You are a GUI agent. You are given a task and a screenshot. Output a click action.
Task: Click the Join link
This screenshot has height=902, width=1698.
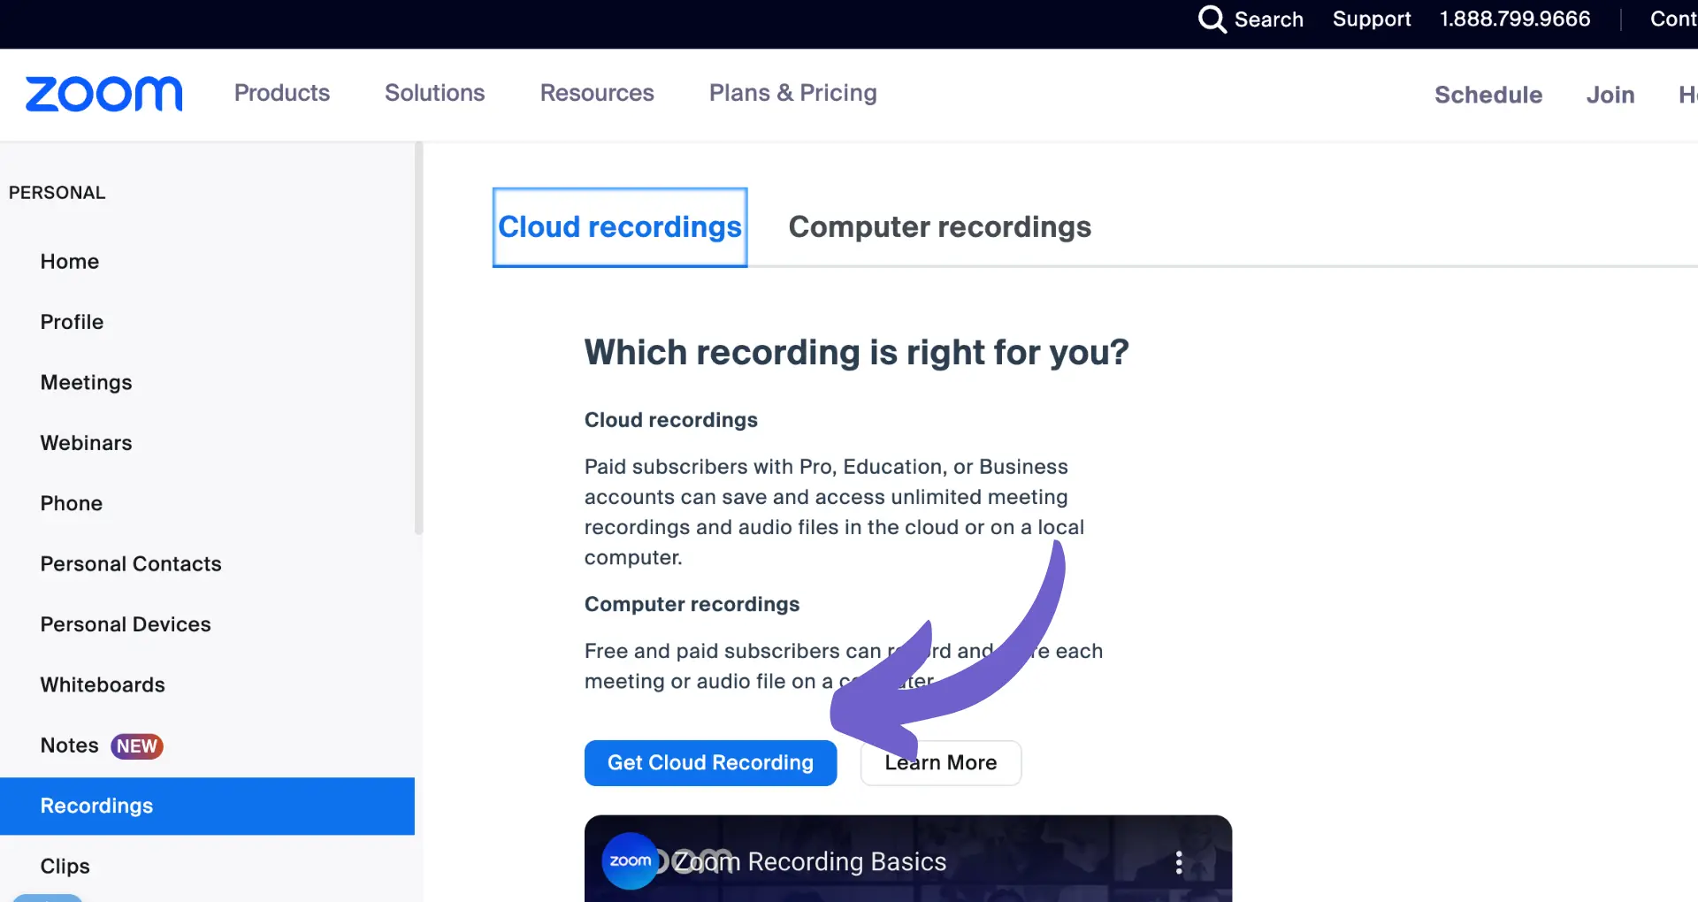point(1610,95)
